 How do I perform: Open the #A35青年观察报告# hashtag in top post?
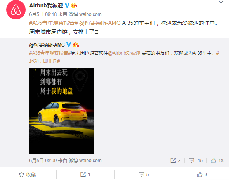[x=54, y=23]
